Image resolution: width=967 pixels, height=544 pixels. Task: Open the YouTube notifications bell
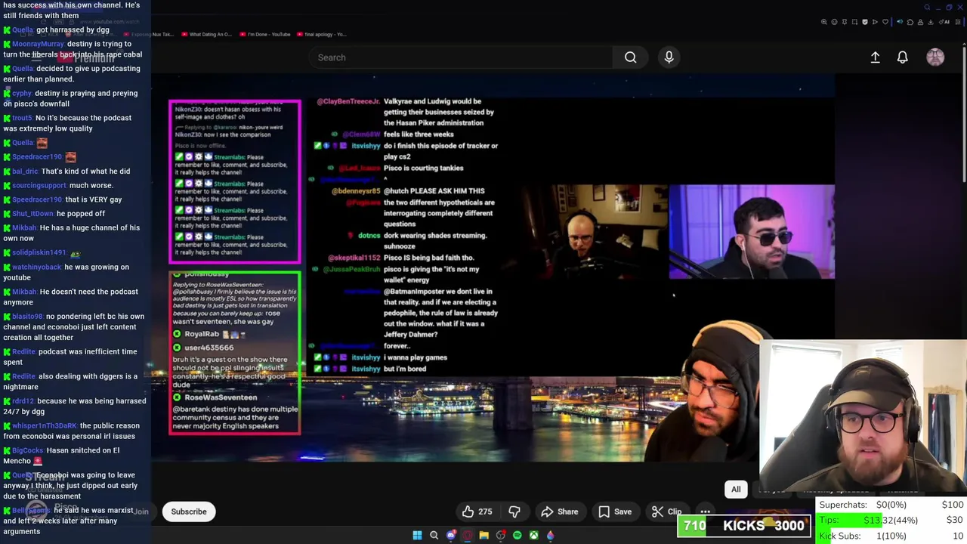pyautogui.click(x=902, y=57)
